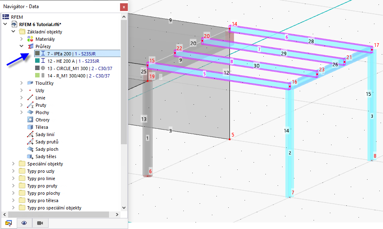383x229 pixels.
Task: Click the navigator scroll down arrow
Action: point(124,208)
